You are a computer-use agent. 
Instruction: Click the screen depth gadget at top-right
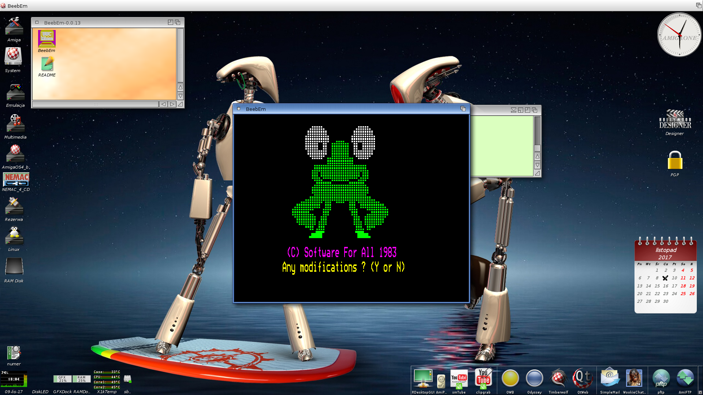pos(699,5)
